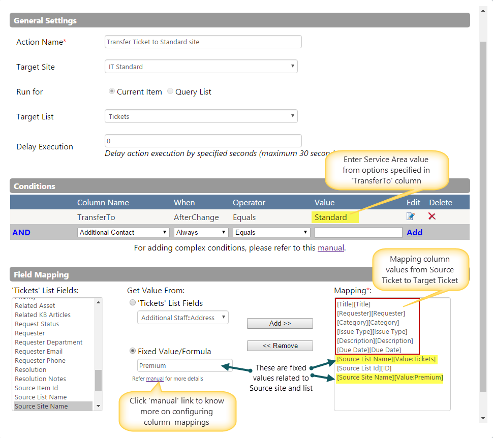Image resolution: width=493 pixels, height=438 pixels.
Task: Open the Always 'When' dropdown
Action: (x=201, y=232)
